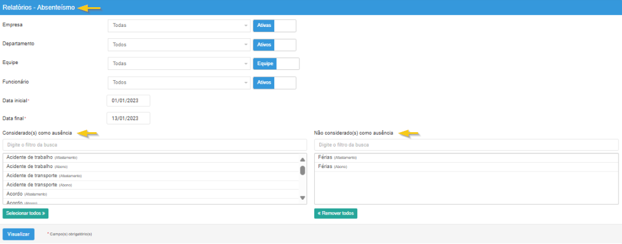Toggle the Equipe switch
This screenshot has height=244, width=622.
[275, 63]
